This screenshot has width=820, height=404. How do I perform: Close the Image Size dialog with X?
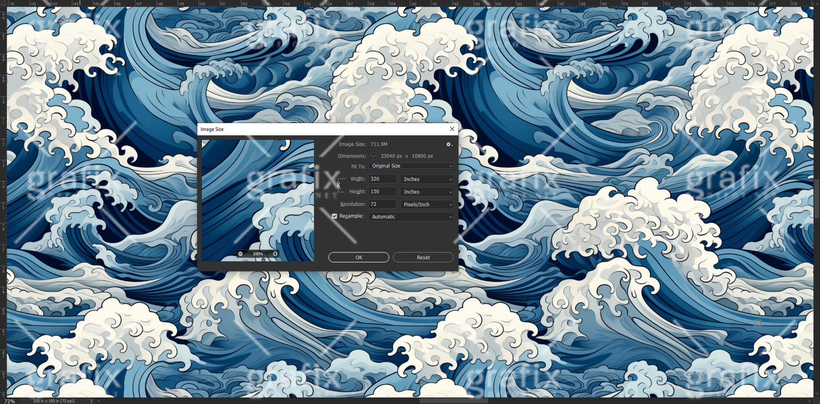click(x=452, y=129)
